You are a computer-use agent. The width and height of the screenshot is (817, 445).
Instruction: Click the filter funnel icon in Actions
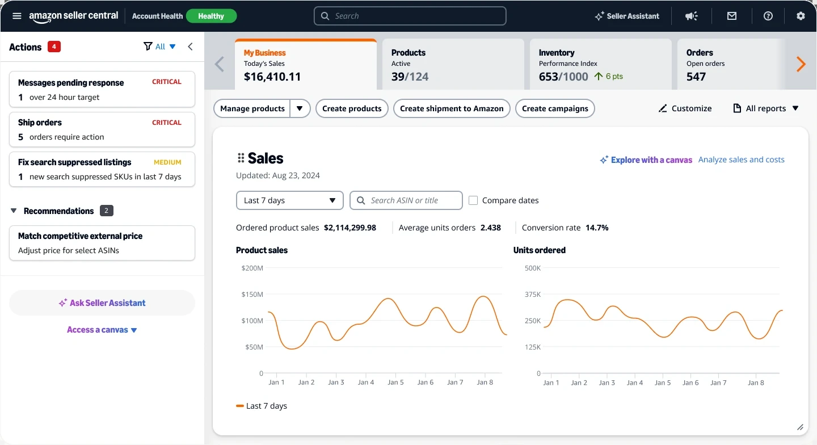[x=148, y=47]
